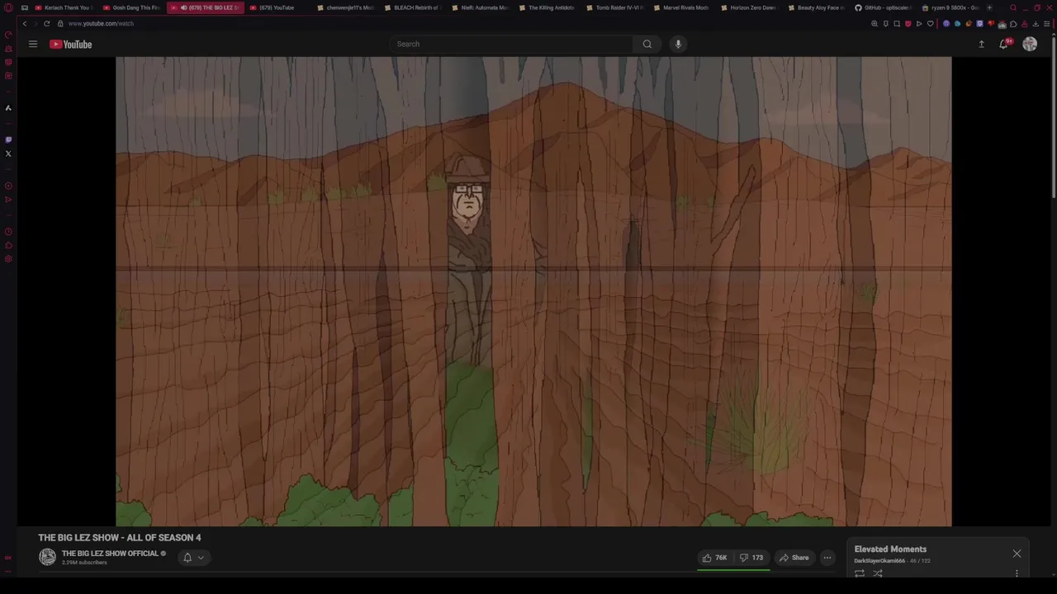Open the X Twitter sidebar panel
The image size is (1057, 594).
coord(8,153)
